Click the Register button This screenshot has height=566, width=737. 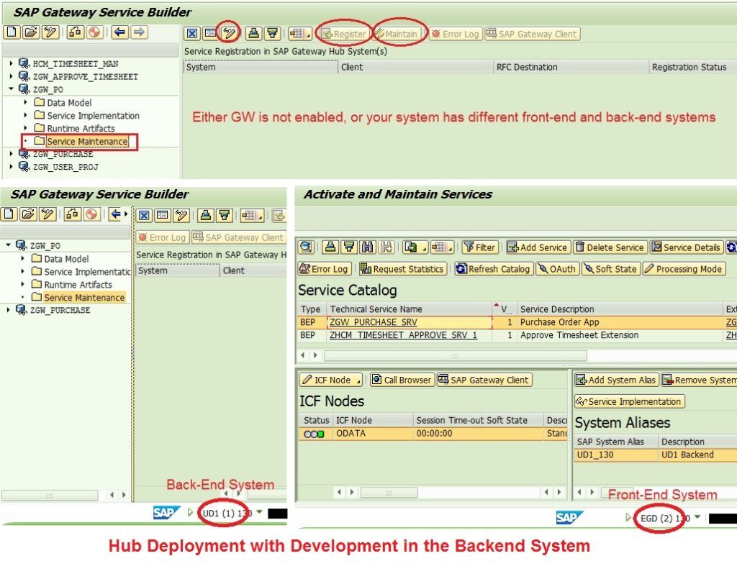pos(343,34)
